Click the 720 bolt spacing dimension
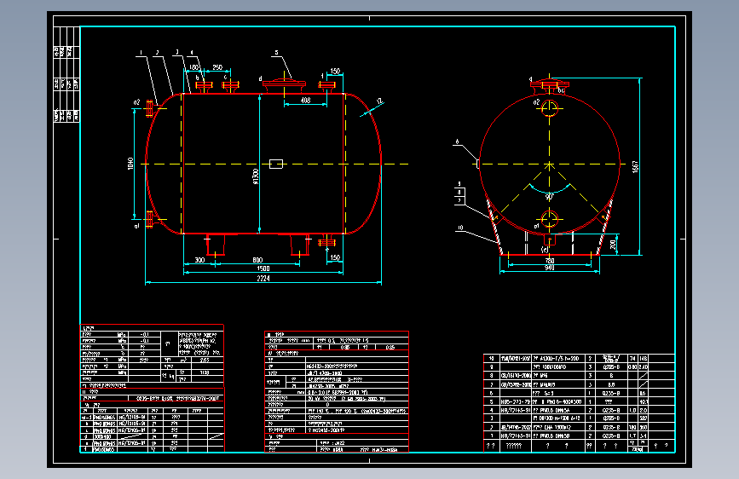 coord(550,260)
